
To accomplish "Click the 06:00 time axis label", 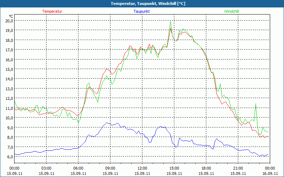I will 78,169.
